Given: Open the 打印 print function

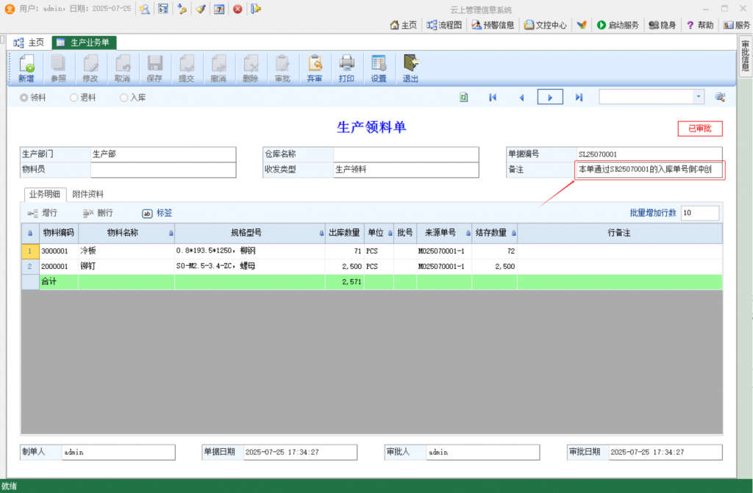Looking at the screenshot, I should (346, 68).
